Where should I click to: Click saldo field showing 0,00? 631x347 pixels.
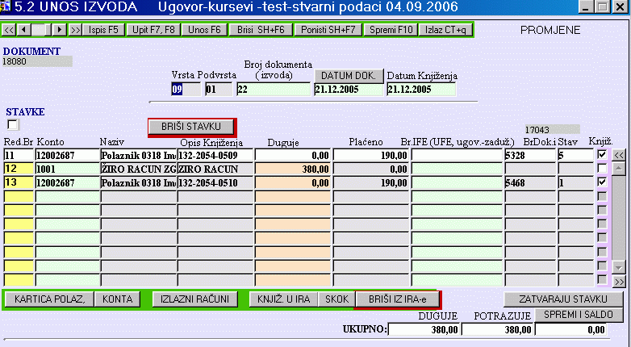click(x=570, y=330)
